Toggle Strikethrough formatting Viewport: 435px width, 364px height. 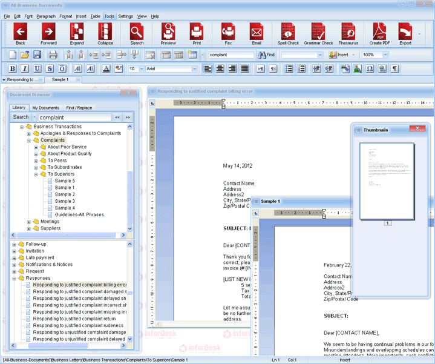click(x=50, y=68)
